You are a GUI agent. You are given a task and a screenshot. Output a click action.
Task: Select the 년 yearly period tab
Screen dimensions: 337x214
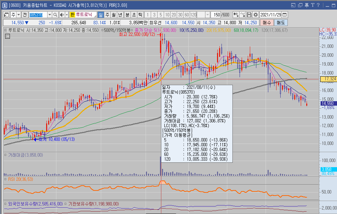(x=120, y=15)
